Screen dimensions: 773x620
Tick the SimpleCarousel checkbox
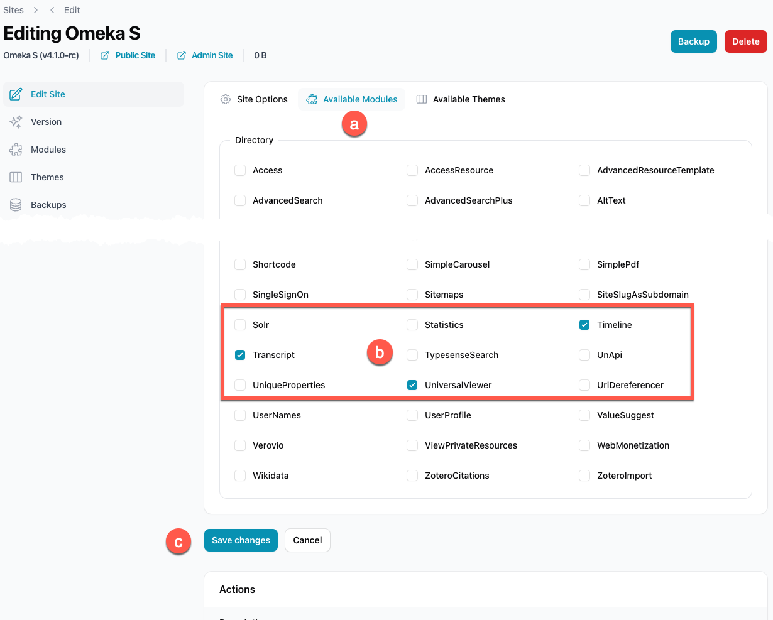(412, 264)
